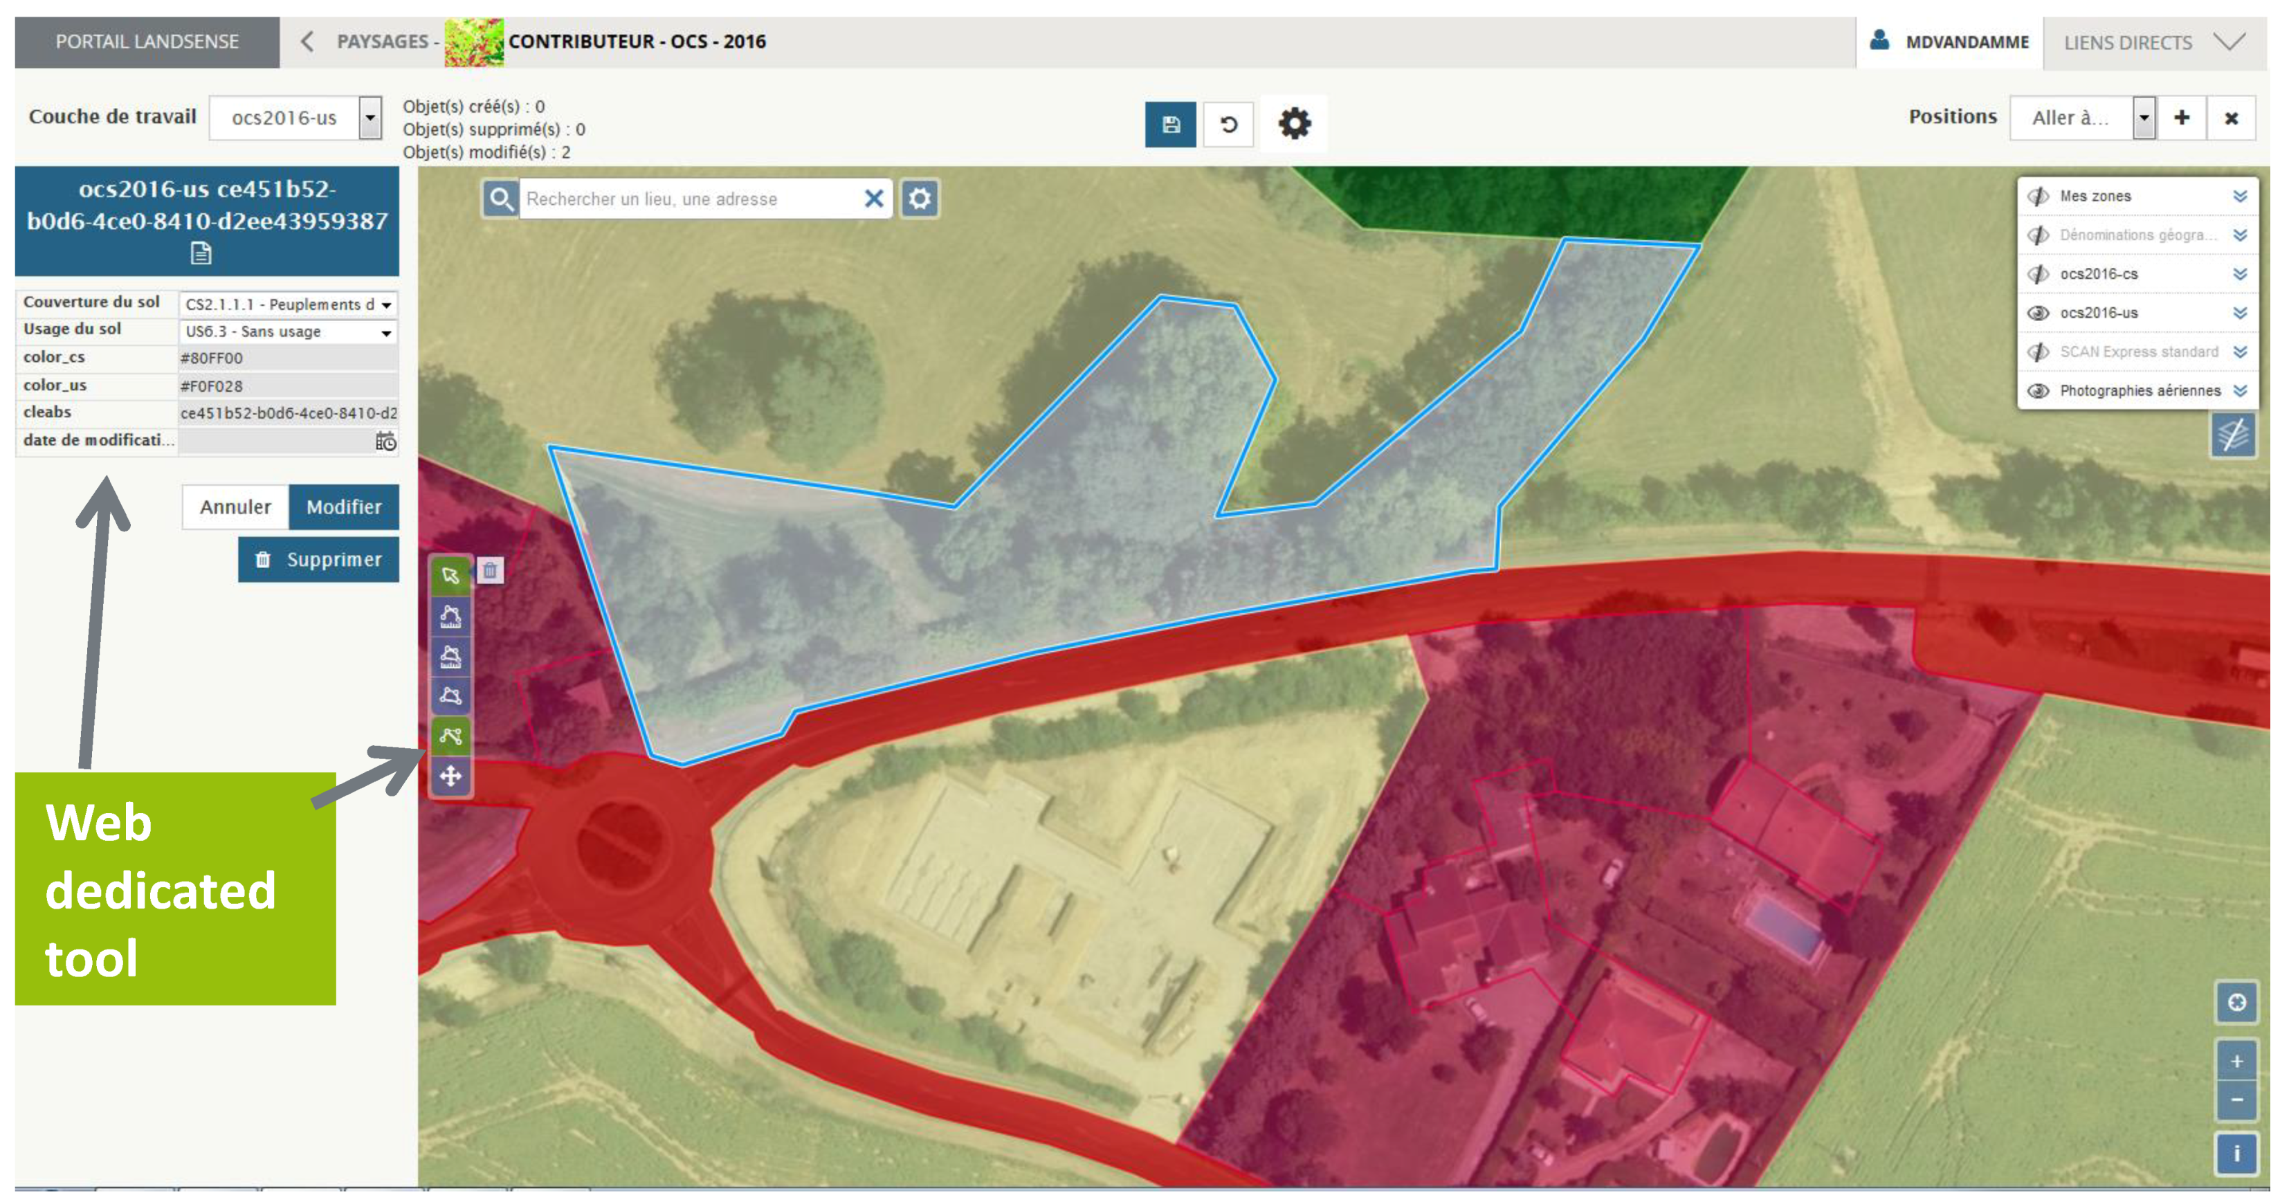Expand the ocs2016-cs layer options

tap(2239, 273)
